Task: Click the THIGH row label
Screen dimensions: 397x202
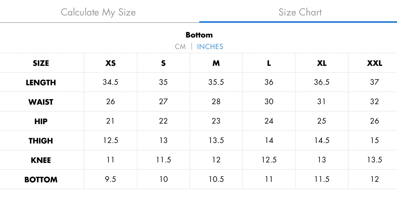Action: (41, 141)
